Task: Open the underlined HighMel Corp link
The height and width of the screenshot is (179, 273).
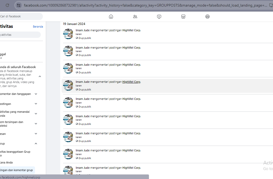Action: (x=131, y=82)
